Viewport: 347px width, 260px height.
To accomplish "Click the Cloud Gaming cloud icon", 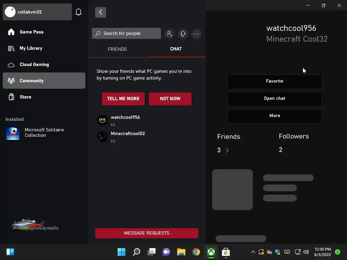I will point(11,65).
